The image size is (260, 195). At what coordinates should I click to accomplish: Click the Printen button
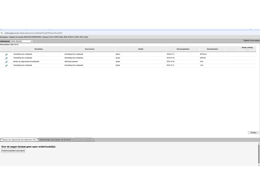click(x=253, y=132)
